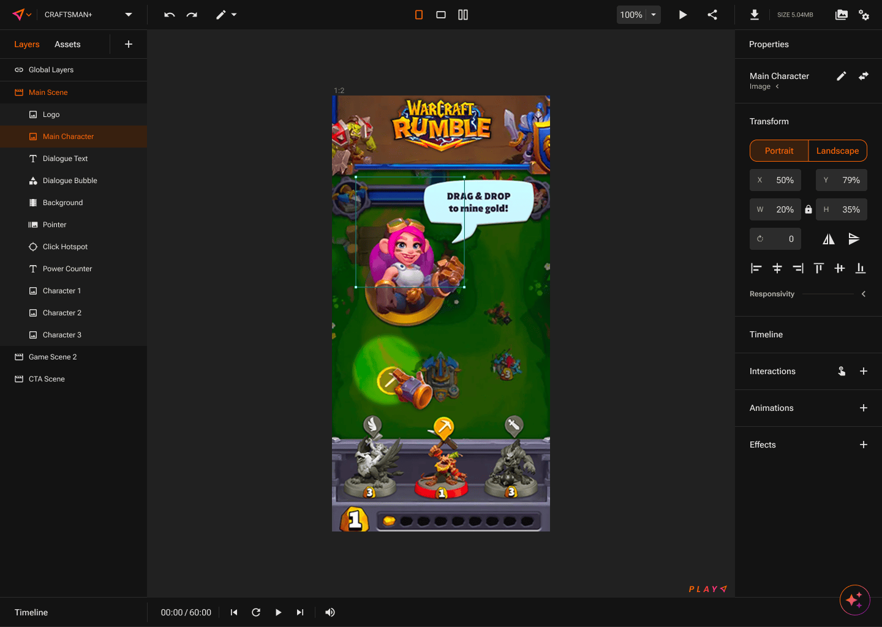Image resolution: width=882 pixels, height=627 pixels.
Task: Expand the Responsivity section
Action: coord(864,294)
